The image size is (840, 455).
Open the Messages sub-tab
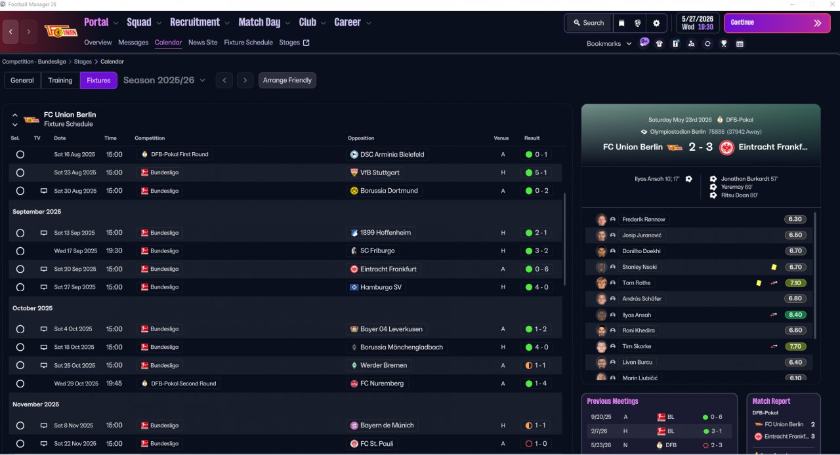[133, 43]
